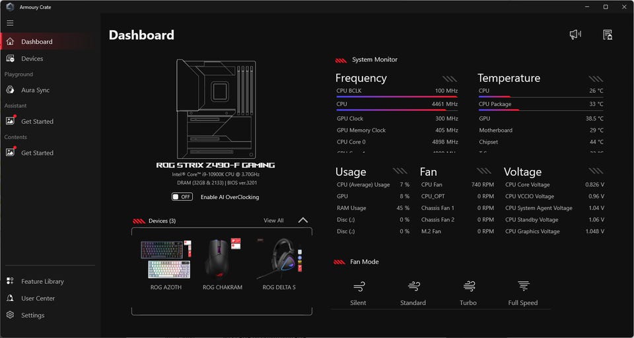
Task: Select the Standard fan mode icon
Action: coord(413,287)
